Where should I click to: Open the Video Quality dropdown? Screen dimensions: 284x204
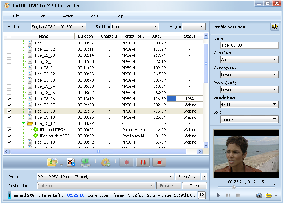coord(249,74)
